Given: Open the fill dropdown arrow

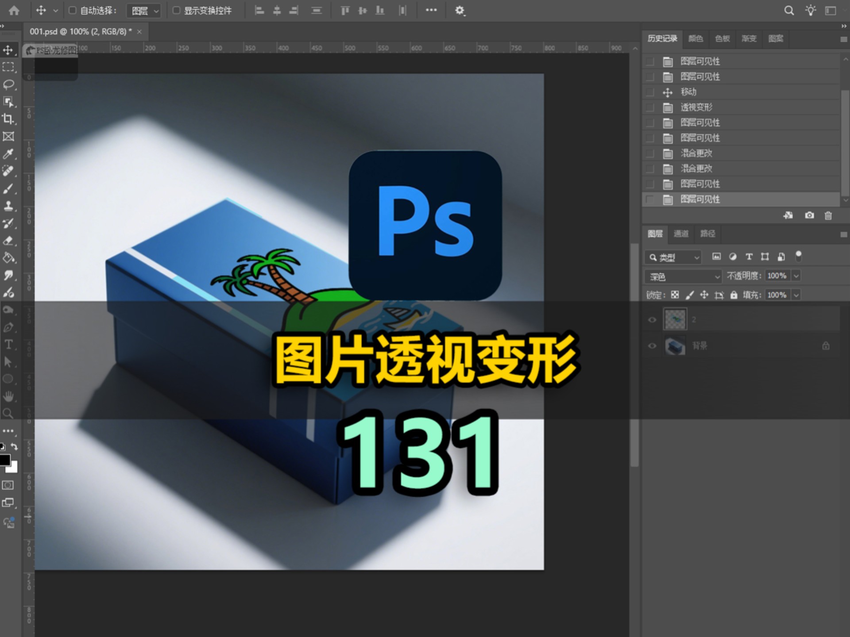Looking at the screenshot, I should tap(796, 295).
